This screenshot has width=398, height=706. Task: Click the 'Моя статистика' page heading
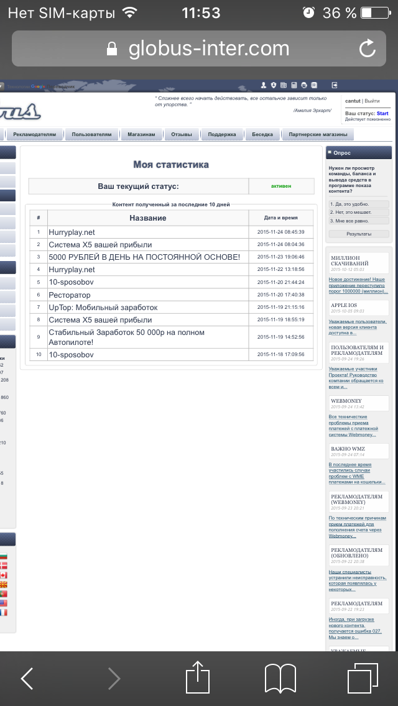pos(171,164)
